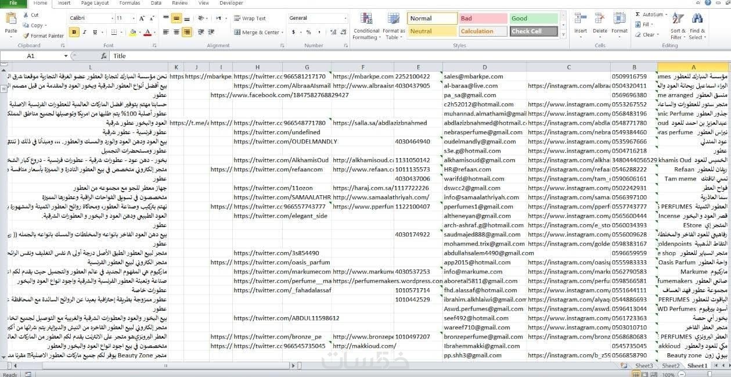The height and width of the screenshot is (377, 731).
Task: Apply Accounting dollar format
Action: (293, 33)
